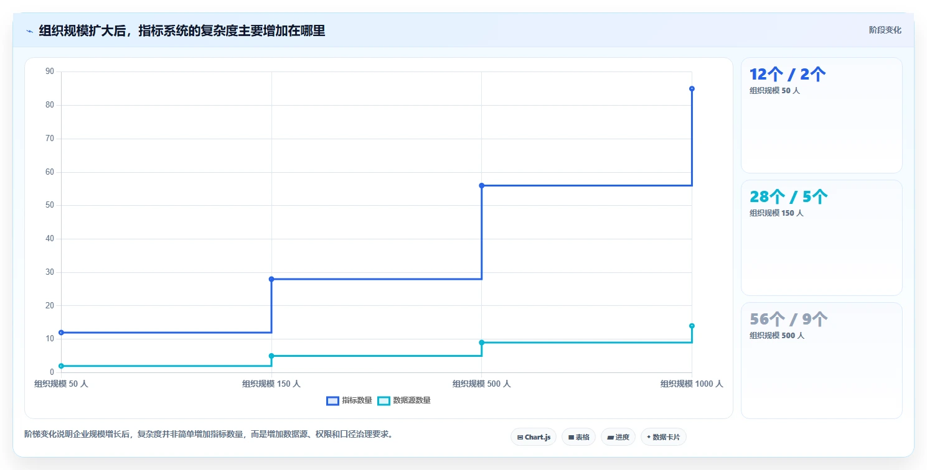927x470 pixels.
Task: Select the 数据卡片 pill button
Action: click(664, 437)
